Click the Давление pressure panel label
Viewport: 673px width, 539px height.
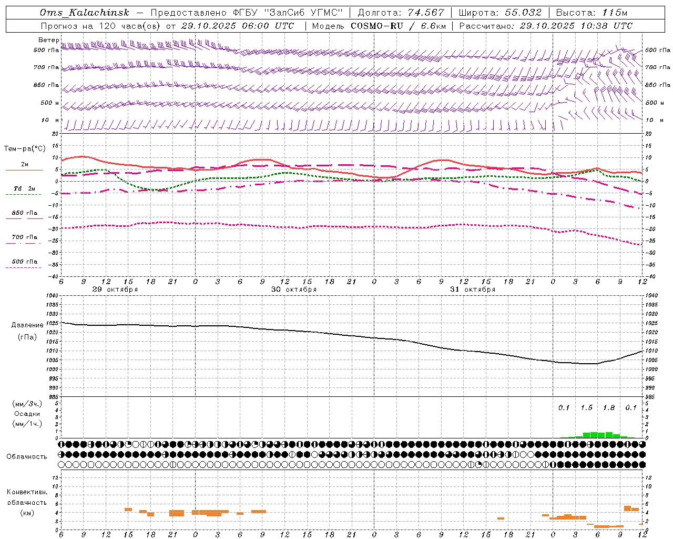coord(27,325)
